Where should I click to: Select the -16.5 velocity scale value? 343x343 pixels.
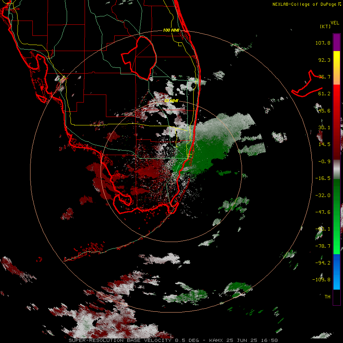(x=323, y=178)
